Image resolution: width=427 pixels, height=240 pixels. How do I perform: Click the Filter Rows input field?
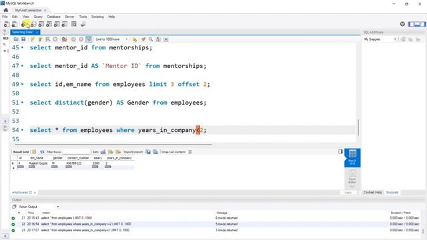pyautogui.click(x=76, y=152)
